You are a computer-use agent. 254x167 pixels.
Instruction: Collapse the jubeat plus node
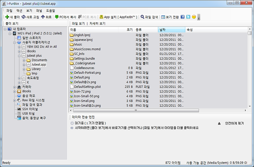[x=19, y=56]
